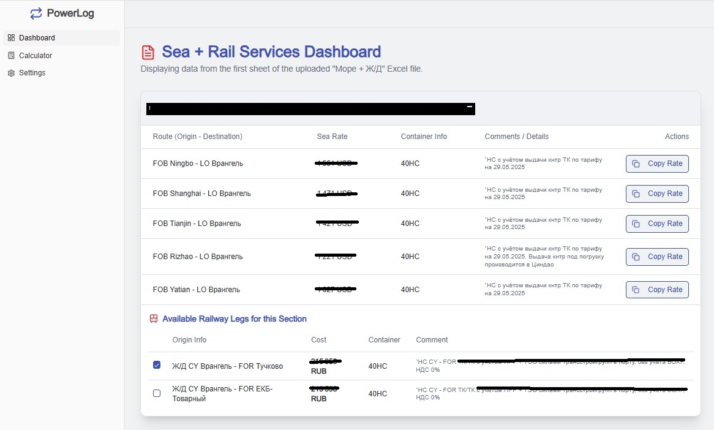The image size is (714, 430).
Task: Click Copy Rate for FOB Ningbo
Action: (657, 164)
